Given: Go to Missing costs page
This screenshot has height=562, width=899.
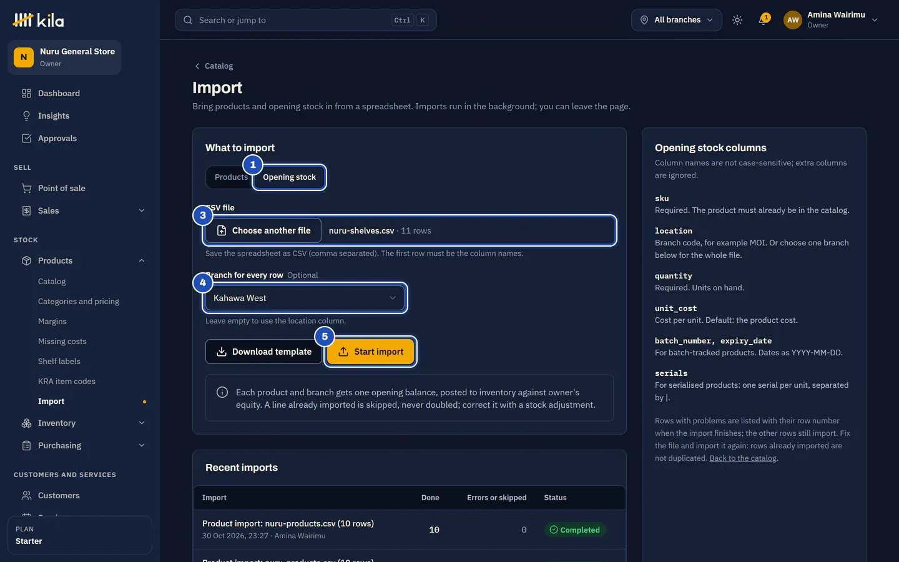Looking at the screenshot, I should 62,341.
